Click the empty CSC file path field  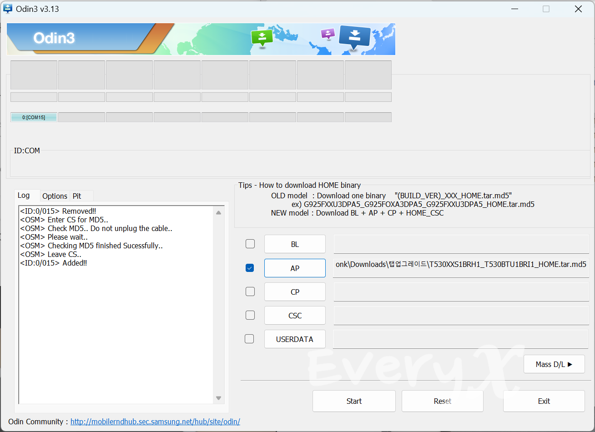[x=461, y=315]
